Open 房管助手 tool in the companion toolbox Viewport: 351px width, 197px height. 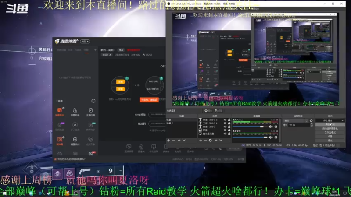tap(75, 112)
